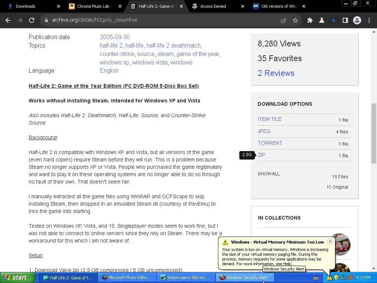Go back with the browser back arrow
Image resolution: width=377 pixels, height=283 pixels.
(x=8, y=21)
